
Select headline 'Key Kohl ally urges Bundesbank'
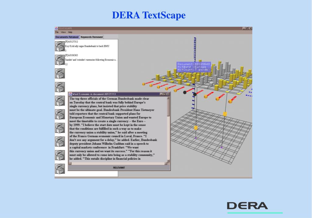click(87, 46)
